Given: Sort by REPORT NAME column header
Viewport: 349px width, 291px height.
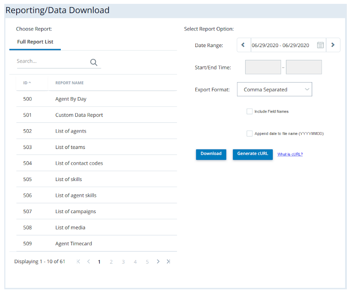Looking at the screenshot, I should coord(69,83).
